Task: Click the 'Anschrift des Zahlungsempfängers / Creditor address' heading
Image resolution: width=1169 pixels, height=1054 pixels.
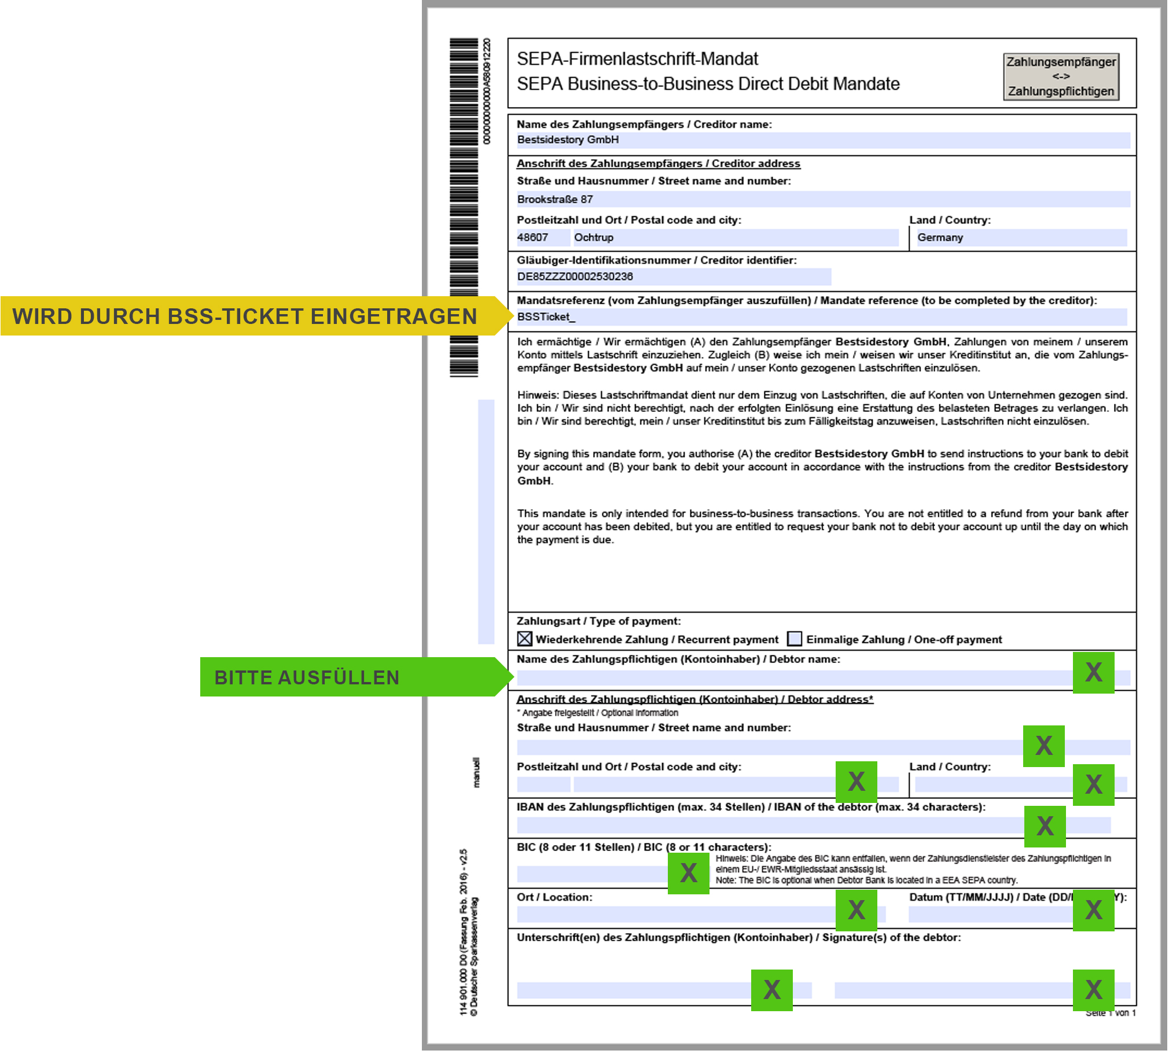Action: 660,164
